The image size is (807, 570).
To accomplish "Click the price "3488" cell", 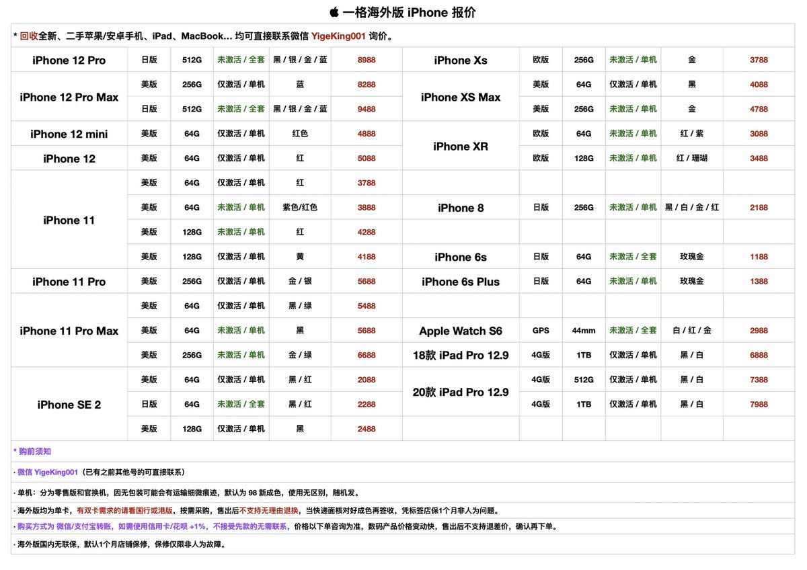I will coord(759,159).
